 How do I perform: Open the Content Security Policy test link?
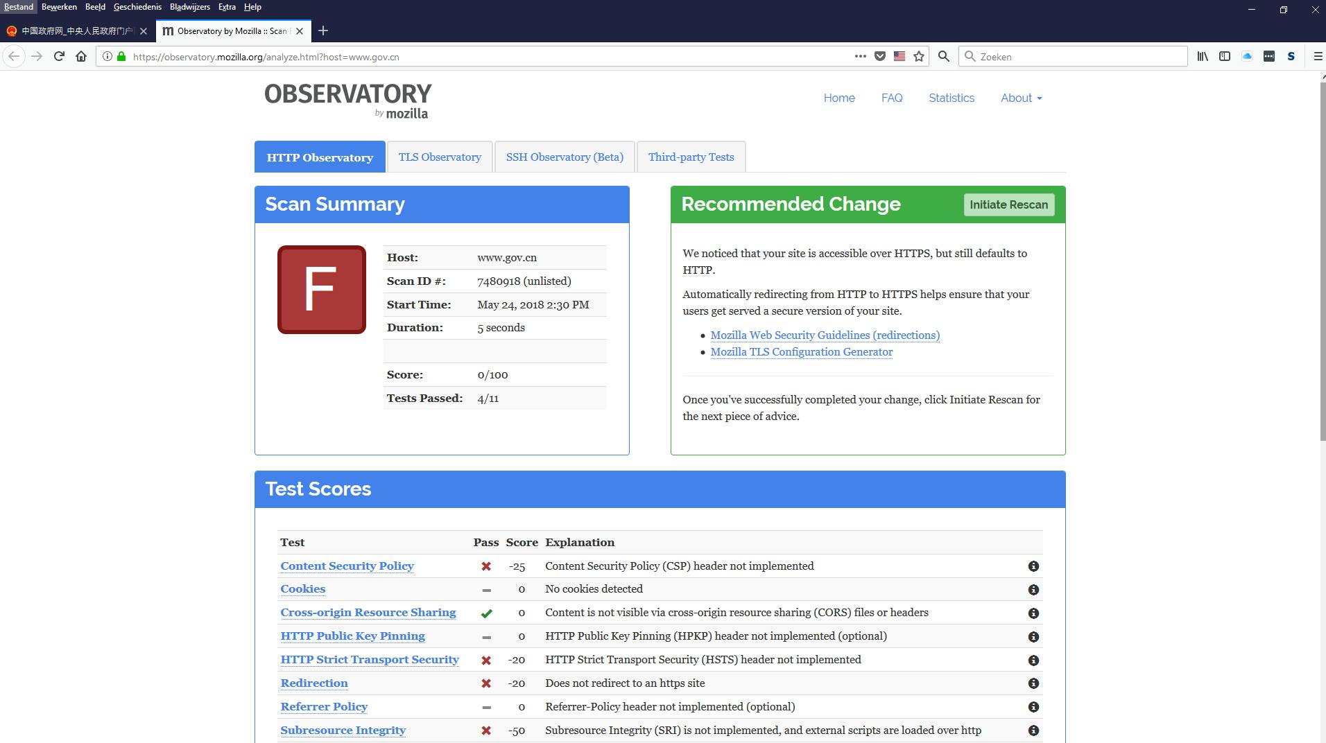(347, 566)
